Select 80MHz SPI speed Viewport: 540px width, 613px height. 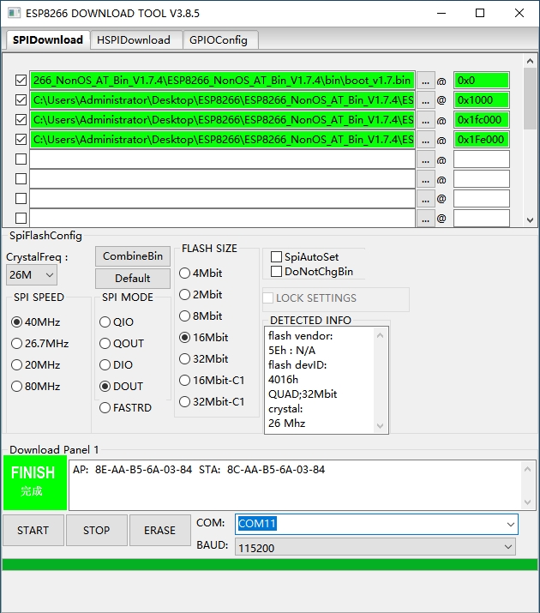tap(16, 387)
